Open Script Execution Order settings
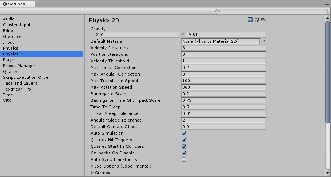The width and height of the screenshot is (331, 177). (41, 77)
